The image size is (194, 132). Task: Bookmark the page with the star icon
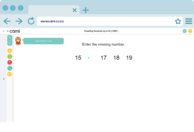point(178,21)
